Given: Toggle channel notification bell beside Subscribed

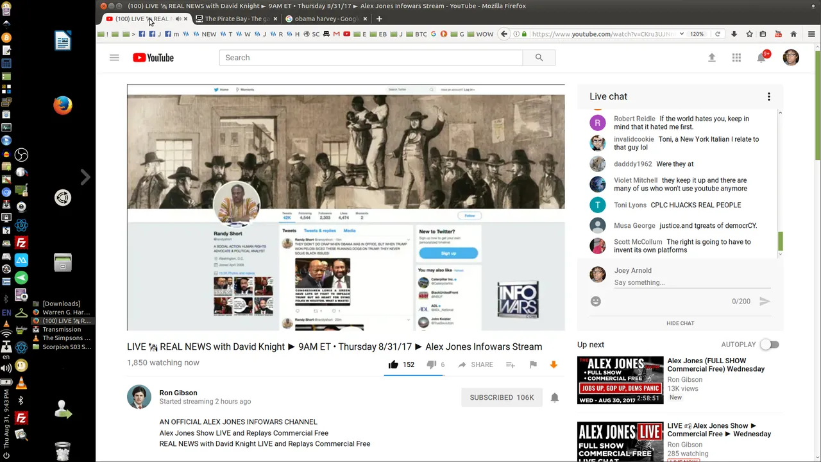Looking at the screenshot, I should (x=555, y=397).
